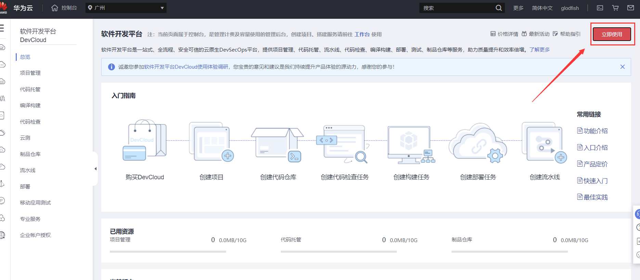Click the 创建流水线 pipeline icon
This screenshot has width=640, height=280.
pos(544,142)
